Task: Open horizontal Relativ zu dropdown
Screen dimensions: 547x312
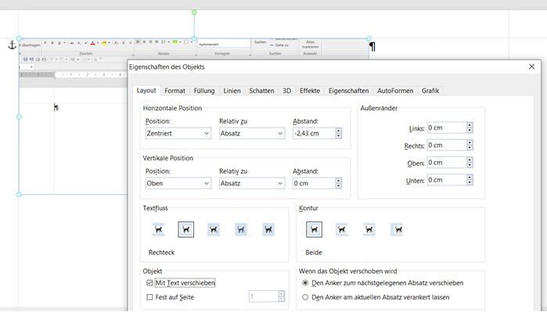Action: click(x=252, y=134)
